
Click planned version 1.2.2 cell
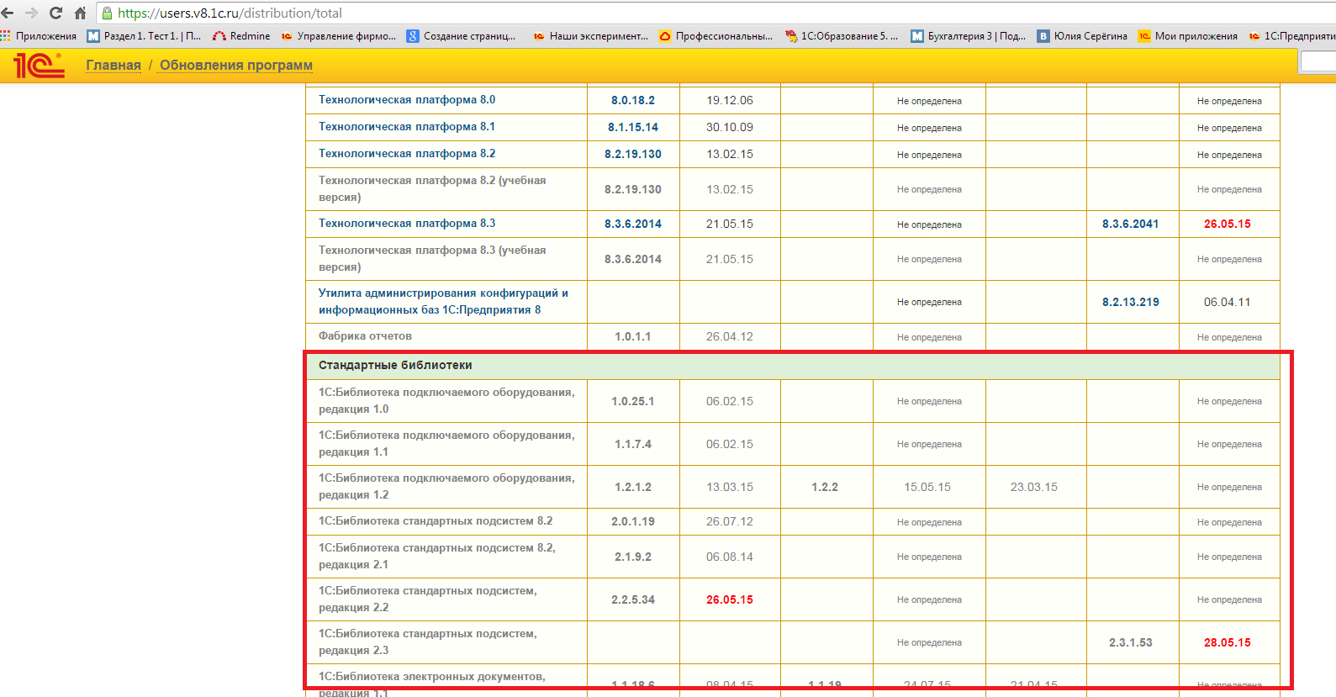(825, 488)
